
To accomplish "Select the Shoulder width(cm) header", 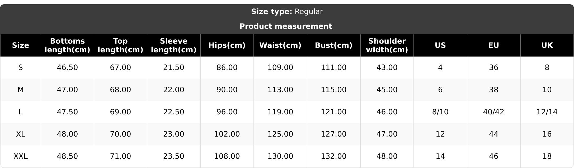I will 387,45.
